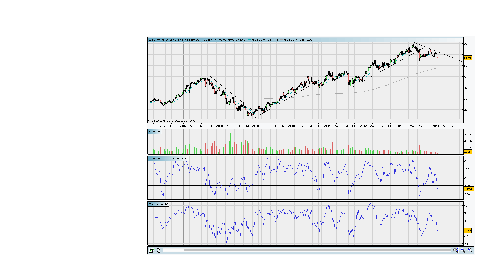Viewport: 491px width, 277px height.
Task: Click the 20 price axis label
Action: click(466, 110)
